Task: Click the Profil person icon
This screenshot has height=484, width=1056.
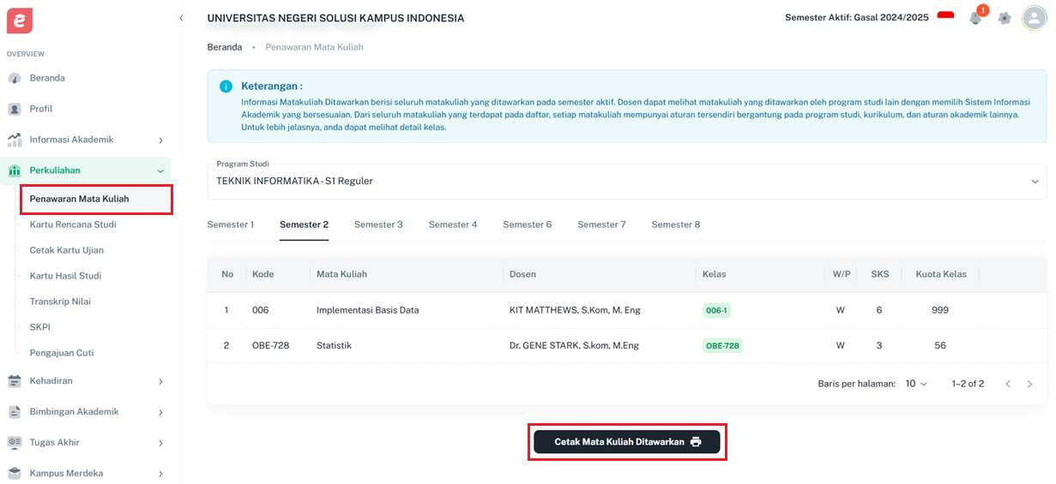Action: pyautogui.click(x=15, y=109)
